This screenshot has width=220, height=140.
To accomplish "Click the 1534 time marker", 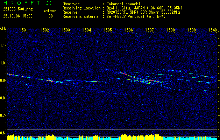I will click(87, 30).
